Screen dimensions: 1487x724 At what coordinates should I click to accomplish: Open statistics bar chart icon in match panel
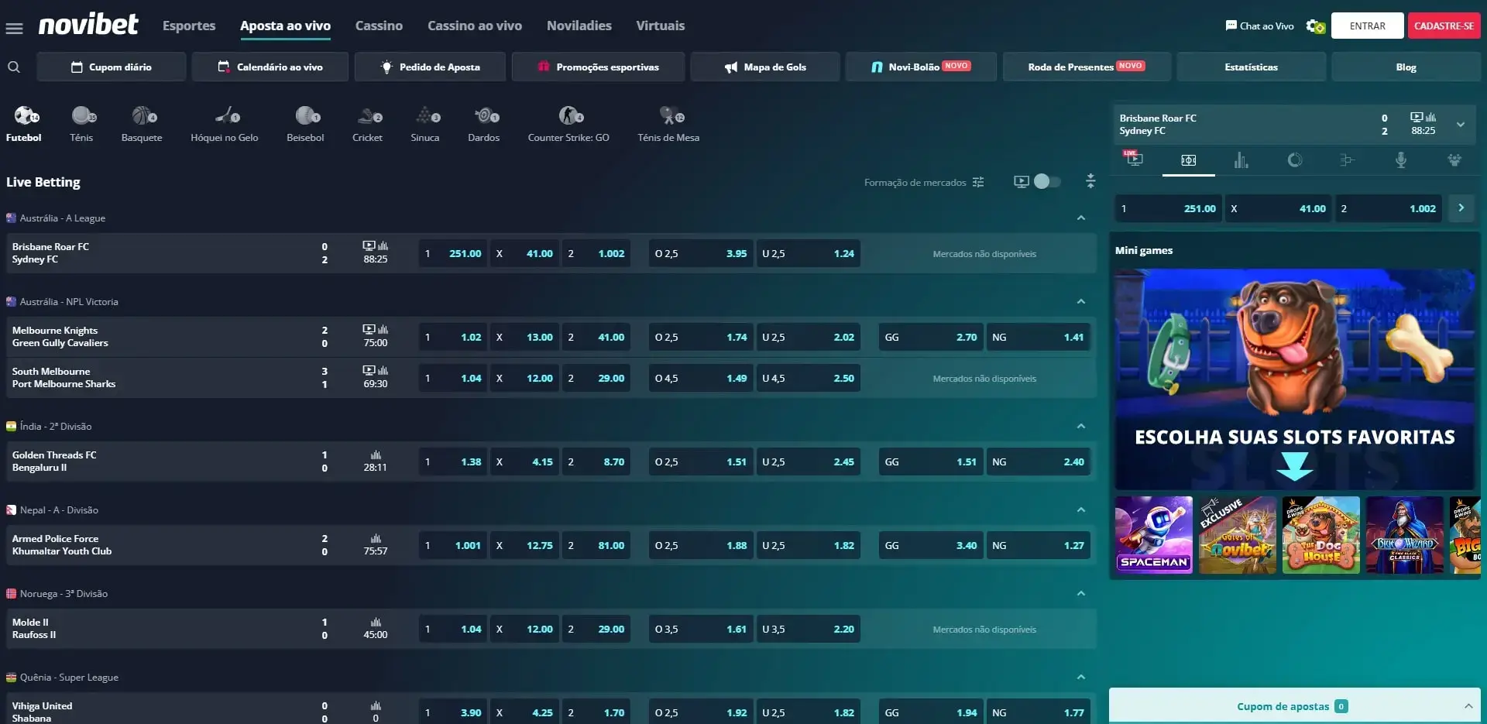click(1241, 160)
